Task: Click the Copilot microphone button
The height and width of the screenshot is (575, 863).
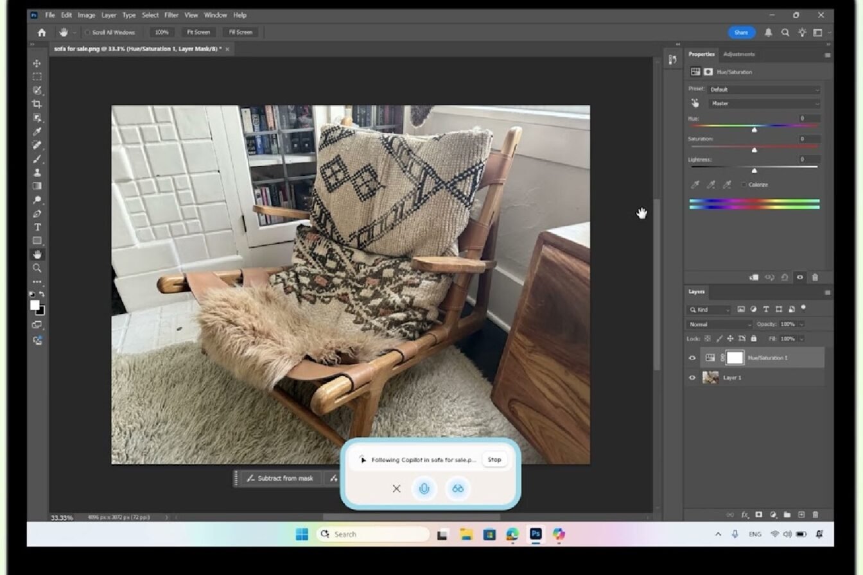Action: [x=424, y=488]
